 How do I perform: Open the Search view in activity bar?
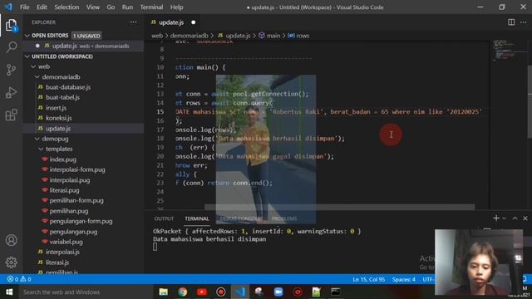click(11, 47)
